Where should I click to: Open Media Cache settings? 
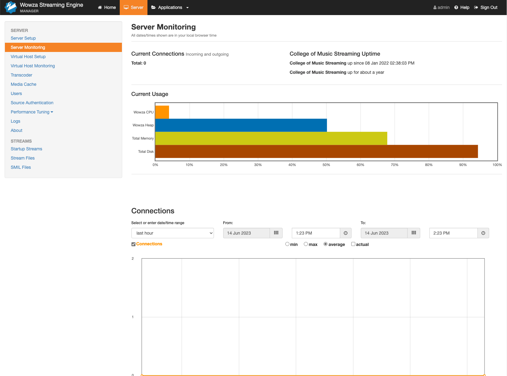(24, 84)
